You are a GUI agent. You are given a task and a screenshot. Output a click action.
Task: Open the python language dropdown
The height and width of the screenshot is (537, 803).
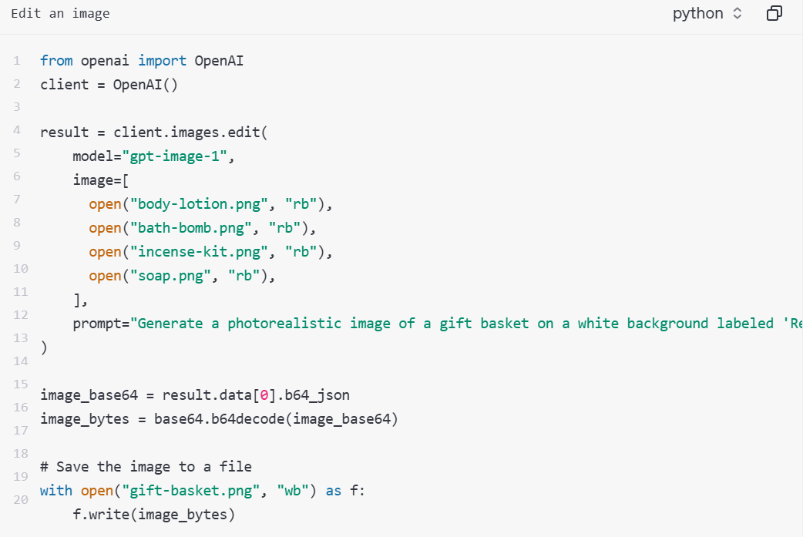707,13
